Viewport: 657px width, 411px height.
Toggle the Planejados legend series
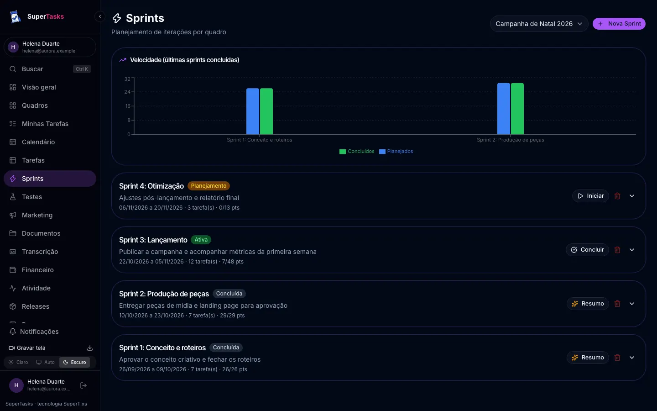[396, 152]
